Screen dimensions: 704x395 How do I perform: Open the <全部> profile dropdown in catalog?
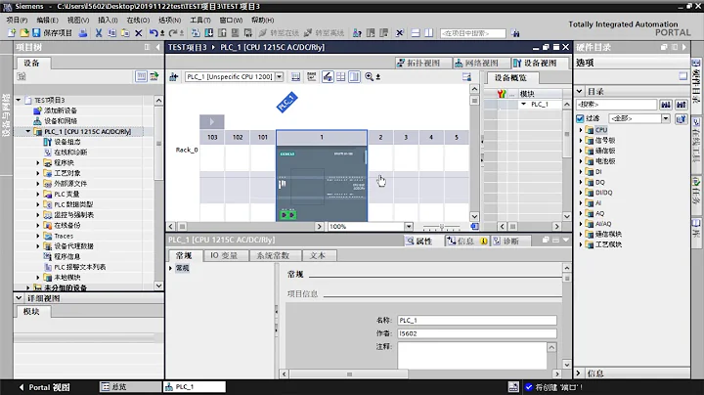click(666, 118)
